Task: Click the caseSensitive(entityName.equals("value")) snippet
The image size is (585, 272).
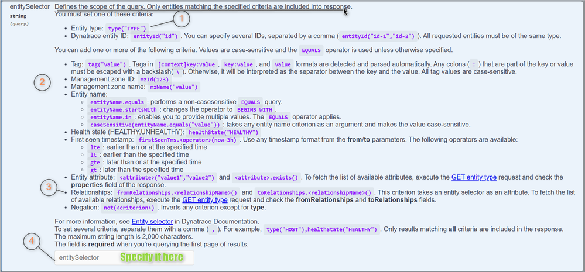Action: (x=155, y=125)
